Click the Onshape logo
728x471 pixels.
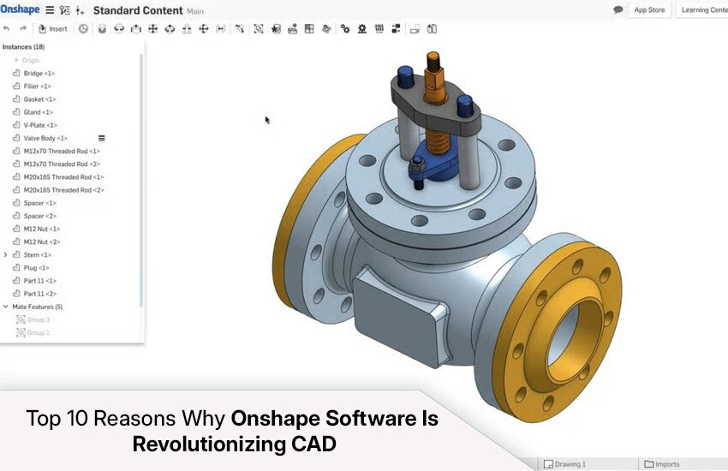(x=20, y=9)
